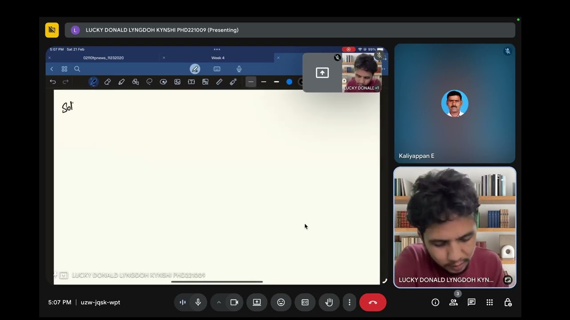Screen dimensions: 570x320
Task: Open the activities grid icon
Action: point(490,302)
